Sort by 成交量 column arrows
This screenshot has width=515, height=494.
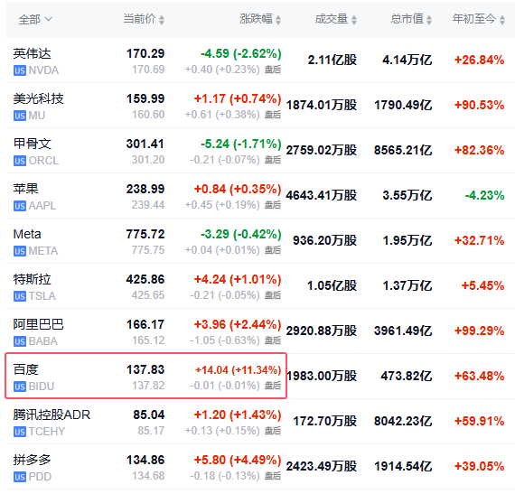pyautogui.click(x=354, y=19)
